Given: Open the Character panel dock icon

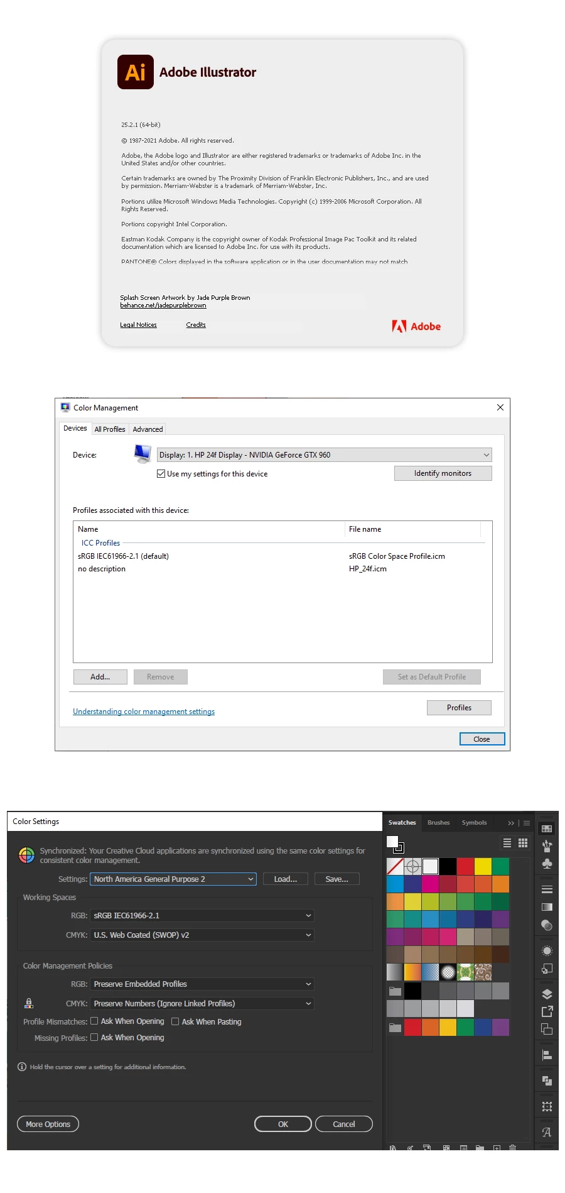Looking at the screenshot, I should [547, 1132].
